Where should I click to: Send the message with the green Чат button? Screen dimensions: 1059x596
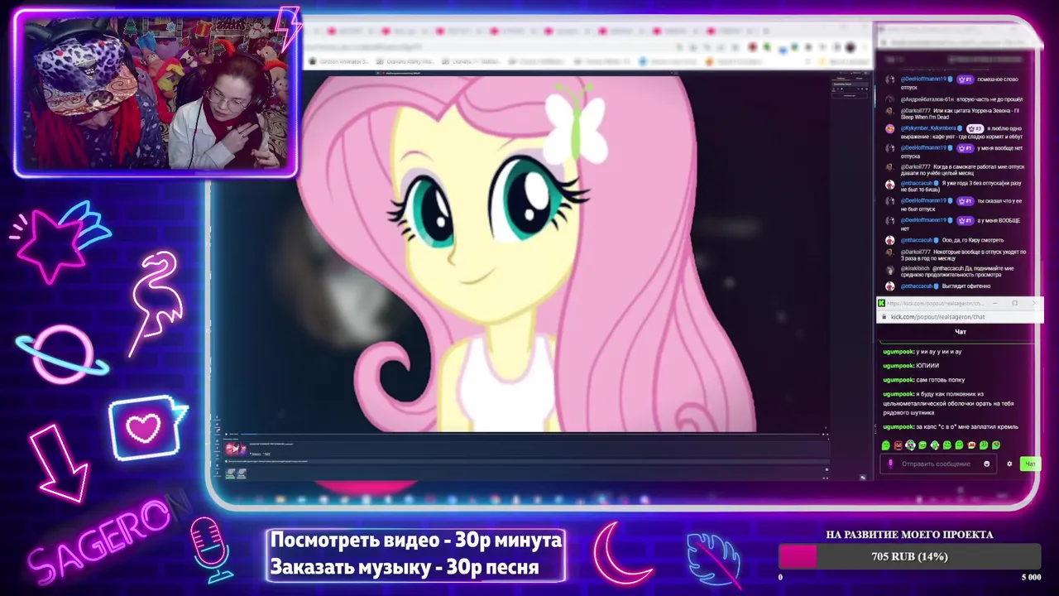[1030, 464]
